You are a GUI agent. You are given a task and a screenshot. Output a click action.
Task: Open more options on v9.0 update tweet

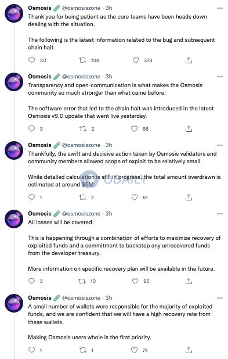tap(220, 77)
